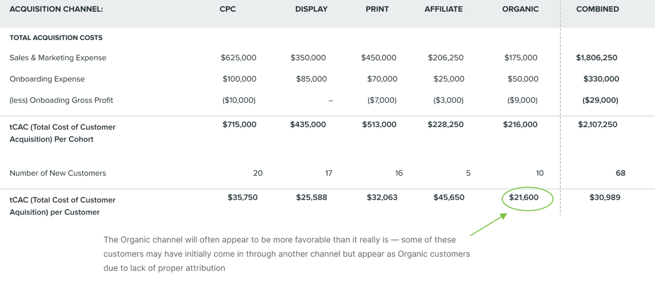Select the Onboarding Expense row label
Screen dimensions: 655x283
point(47,79)
